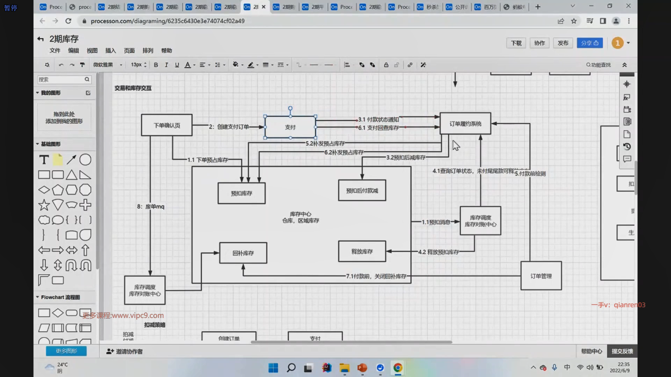Click the insert link icon
This screenshot has width=671, height=377.
(x=410, y=65)
